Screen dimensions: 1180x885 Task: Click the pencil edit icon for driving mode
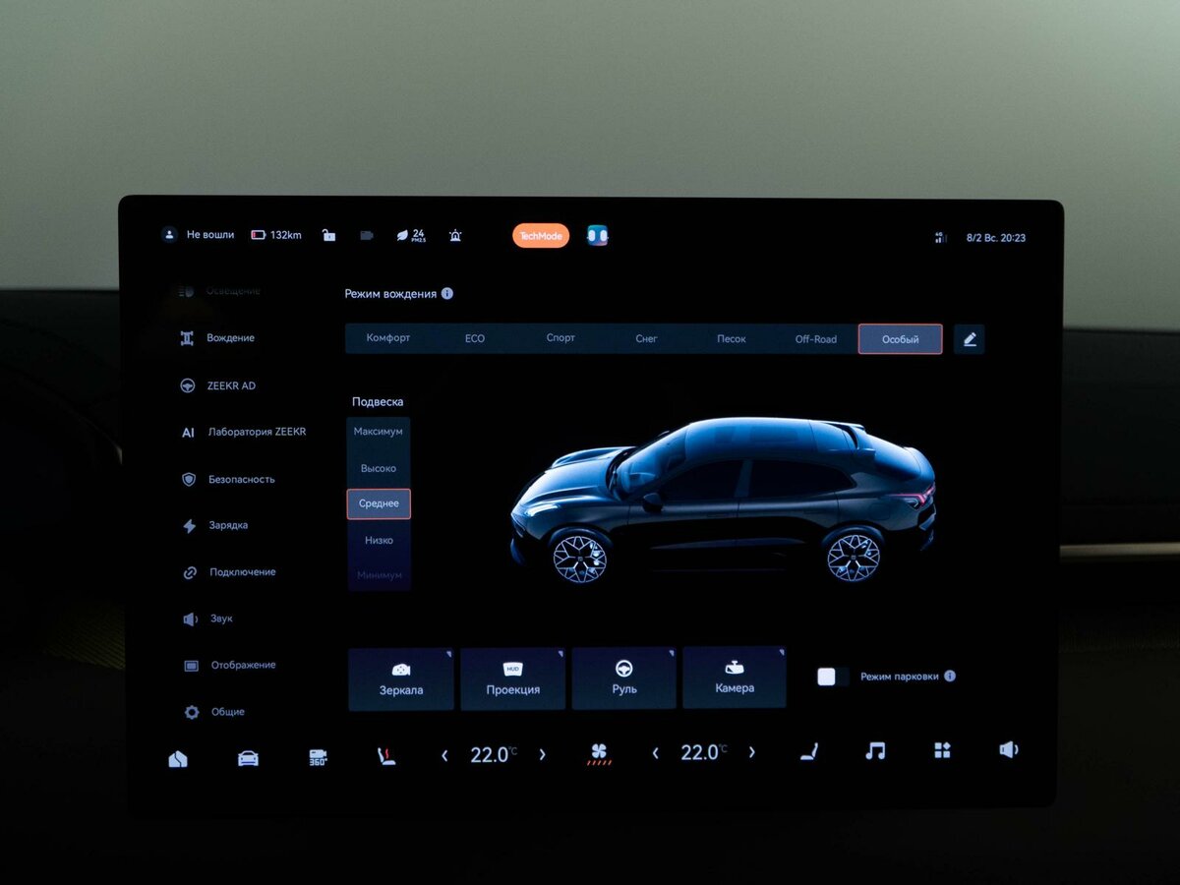(970, 339)
